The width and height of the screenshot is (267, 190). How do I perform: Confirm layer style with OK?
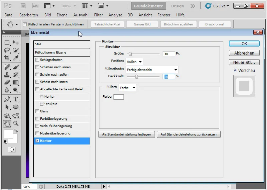click(244, 43)
